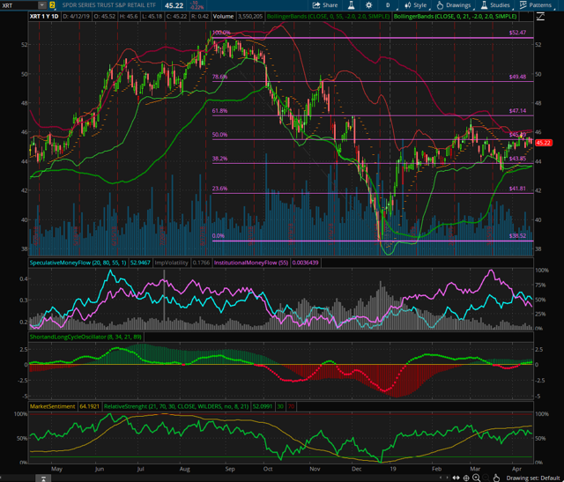
Task: Open the Style menu
Action: [x=416, y=5]
